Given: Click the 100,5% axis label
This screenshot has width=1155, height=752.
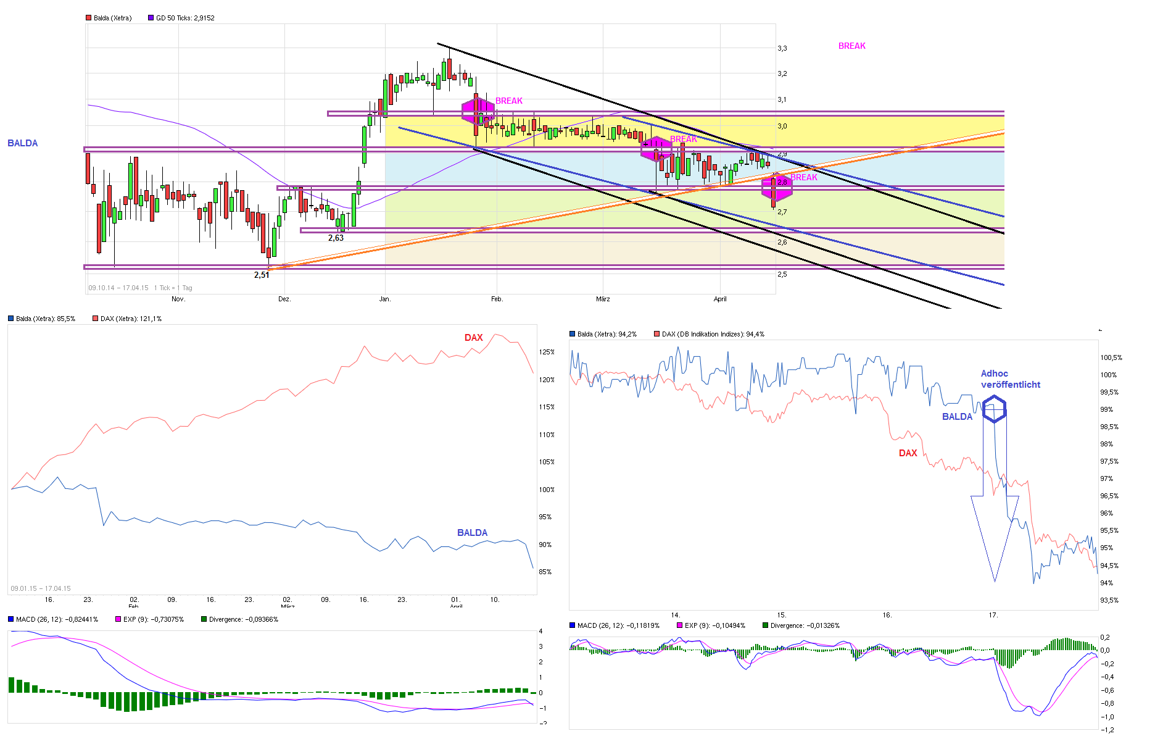Looking at the screenshot, I should click(1112, 357).
